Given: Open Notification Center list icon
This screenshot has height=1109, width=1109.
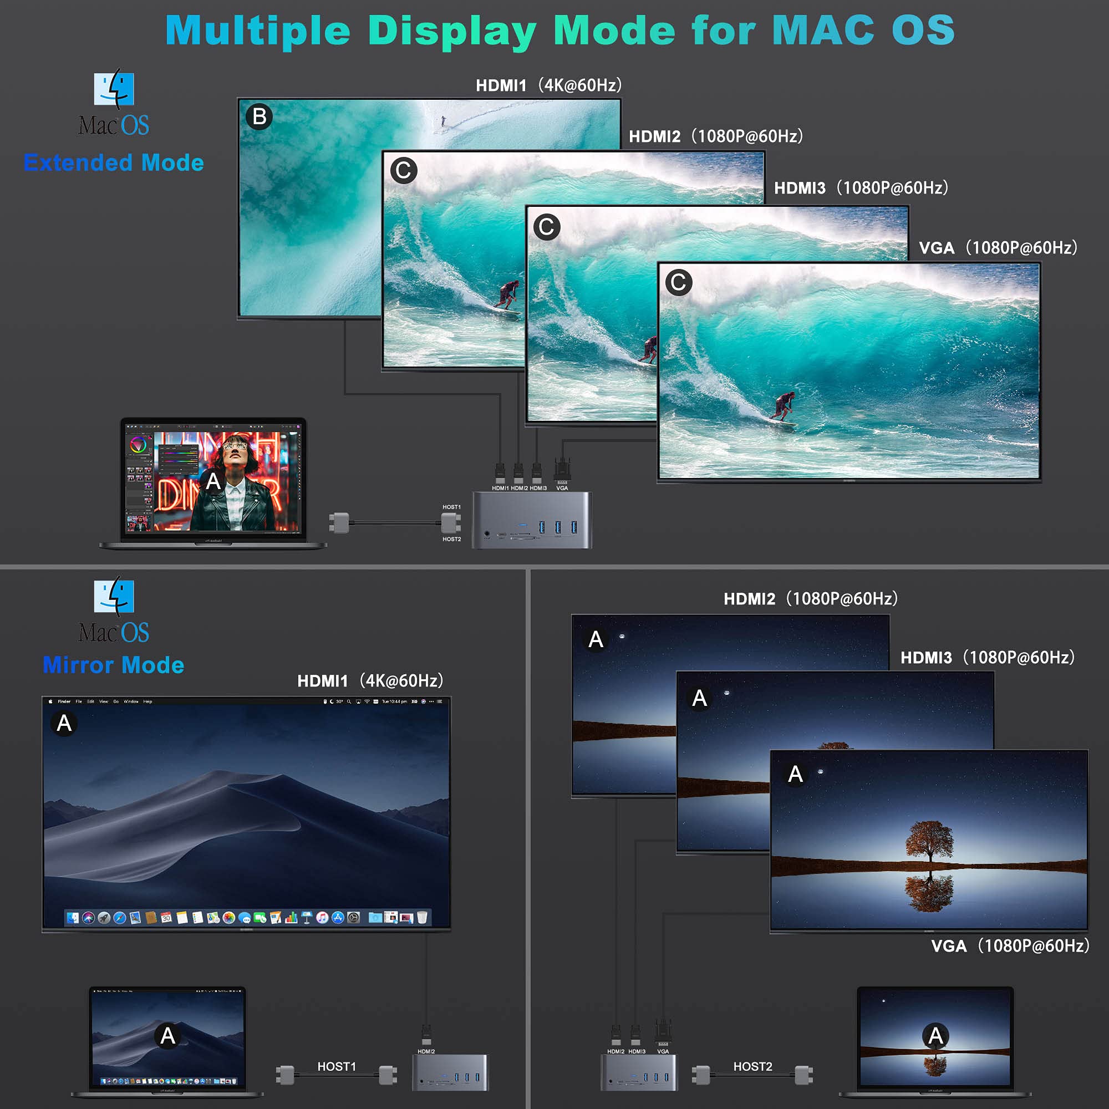Looking at the screenshot, I should (440, 701).
